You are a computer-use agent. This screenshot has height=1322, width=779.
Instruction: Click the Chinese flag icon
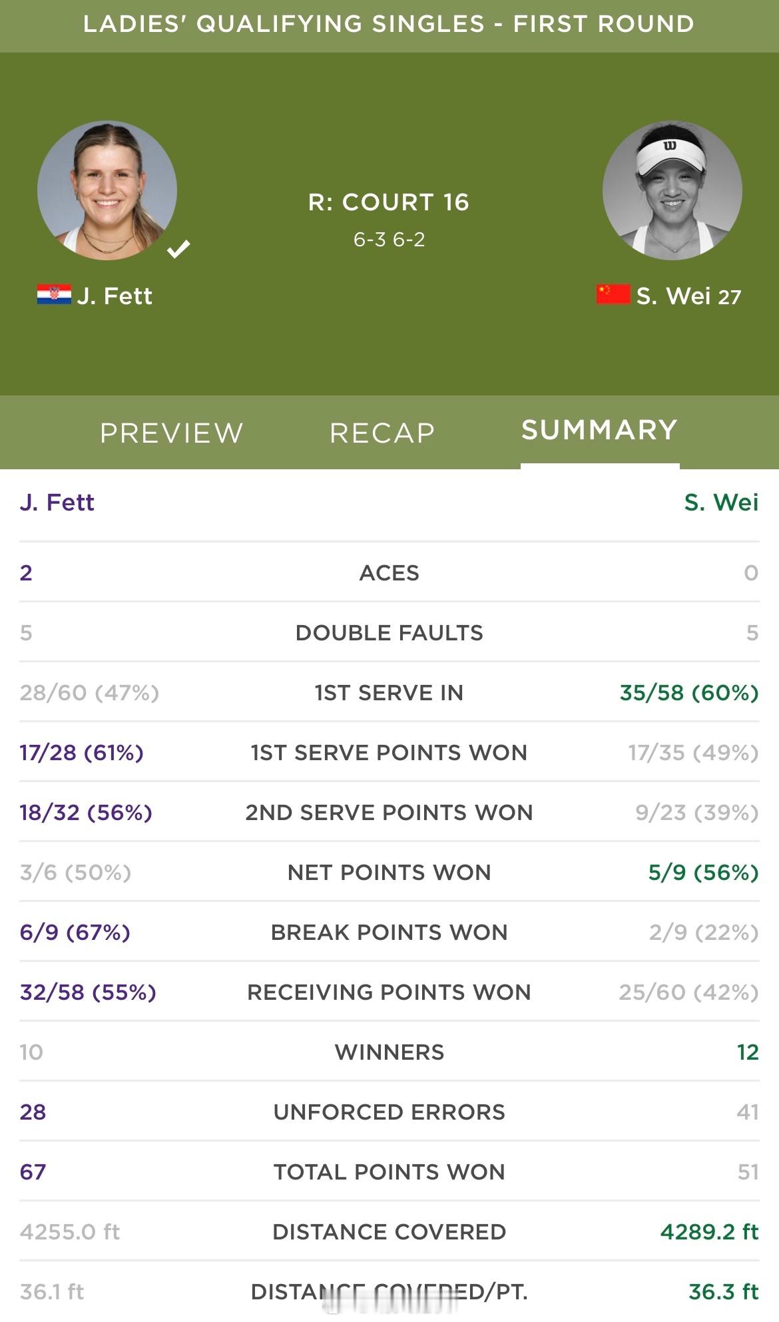click(x=613, y=294)
